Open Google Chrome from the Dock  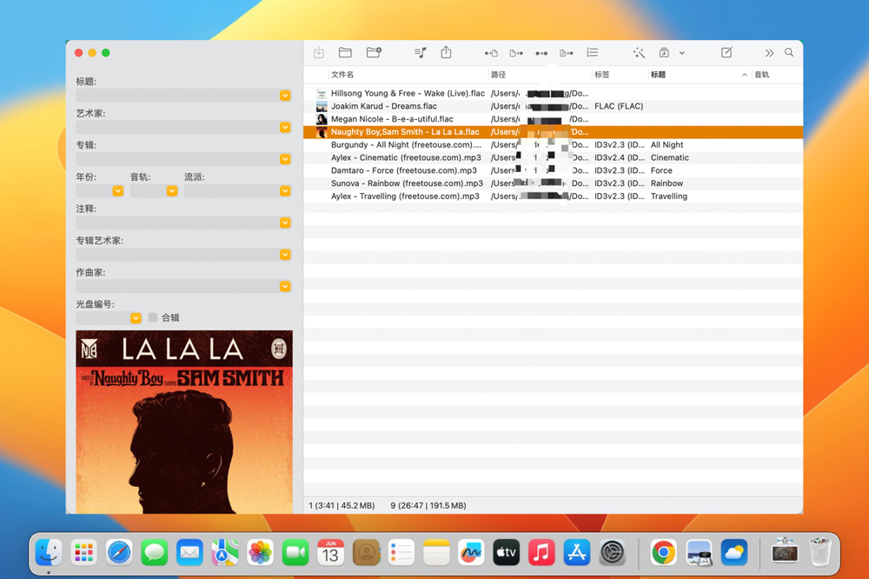pos(663,552)
